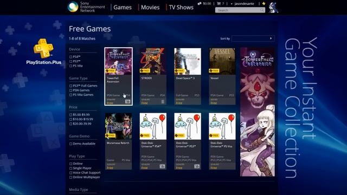The width and height of the screenshot is (347, 195).
Task: Check the $20.00-39.99 price filter
Action: [x=71, y=124]
